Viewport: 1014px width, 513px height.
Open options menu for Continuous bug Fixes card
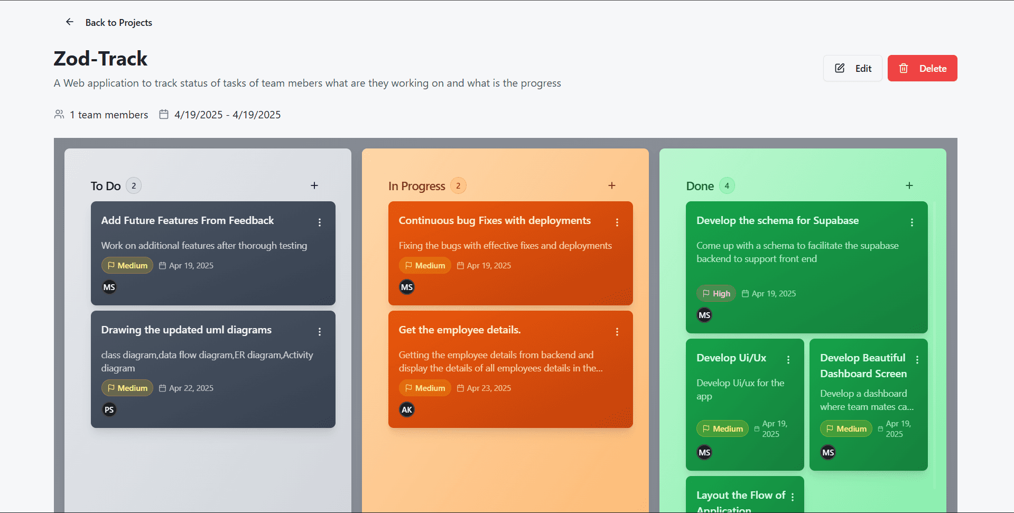(x=617, y=222)
